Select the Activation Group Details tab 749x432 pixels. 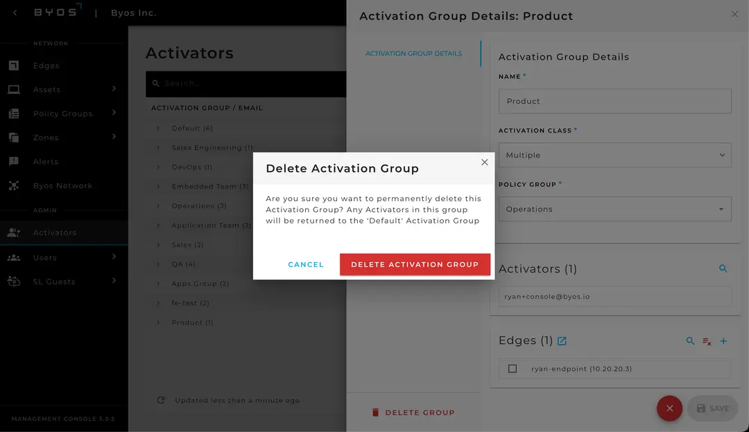(413, 53)
